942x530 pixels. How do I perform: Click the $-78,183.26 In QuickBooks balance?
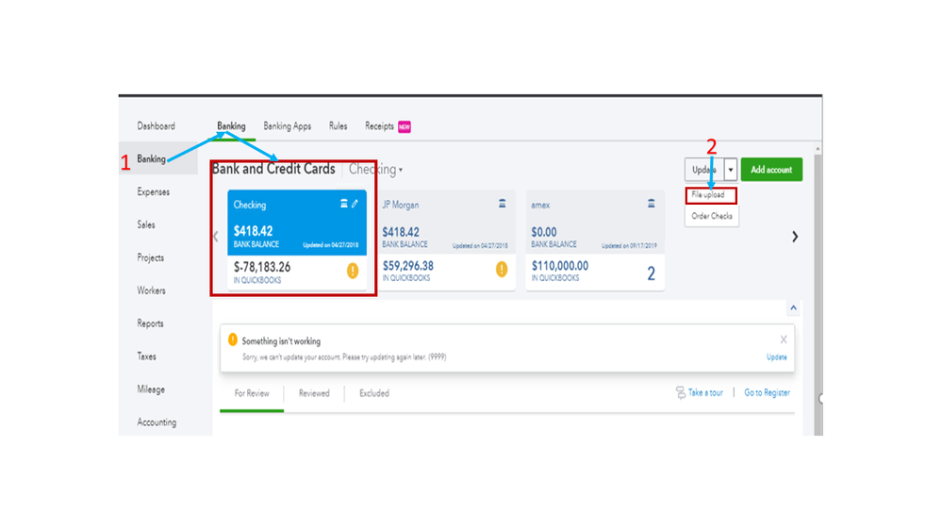(x=262, y=267)
